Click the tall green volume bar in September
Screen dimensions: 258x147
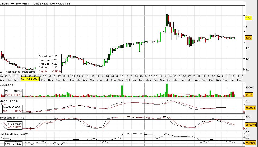coord(122,91)
